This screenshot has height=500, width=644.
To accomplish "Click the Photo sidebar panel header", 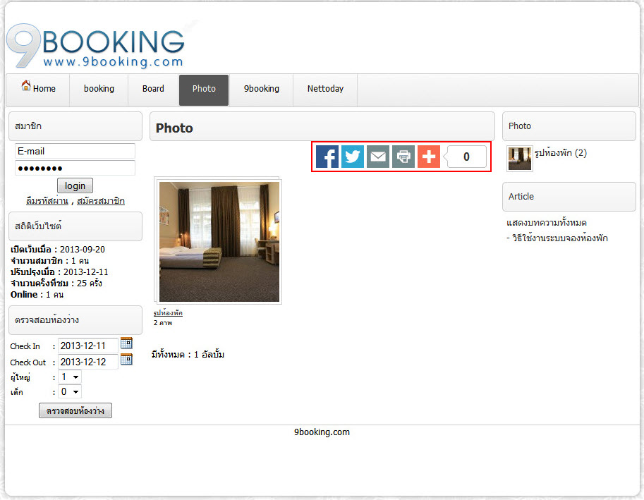I will pyautogui.click(x=569, y=126).
